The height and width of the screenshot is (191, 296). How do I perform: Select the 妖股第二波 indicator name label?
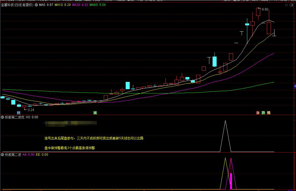coord(13,155)
